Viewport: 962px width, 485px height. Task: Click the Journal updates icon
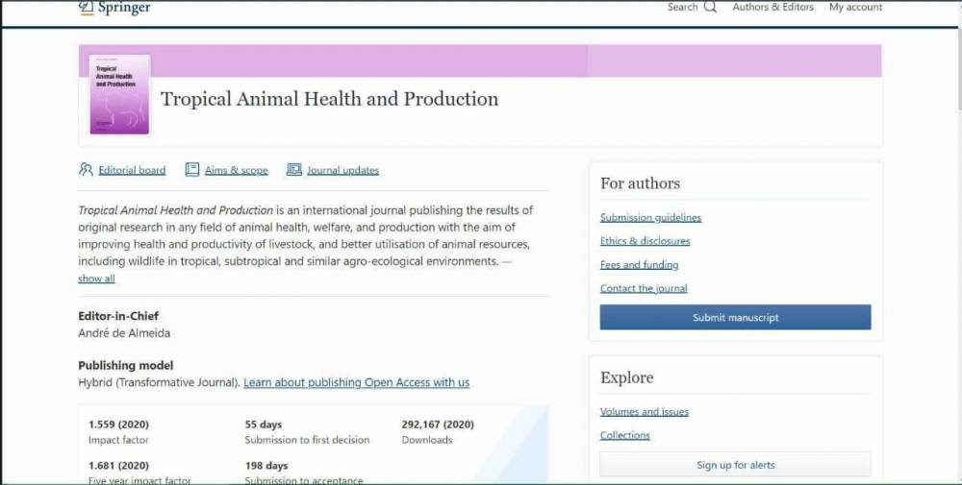(294, 170)
